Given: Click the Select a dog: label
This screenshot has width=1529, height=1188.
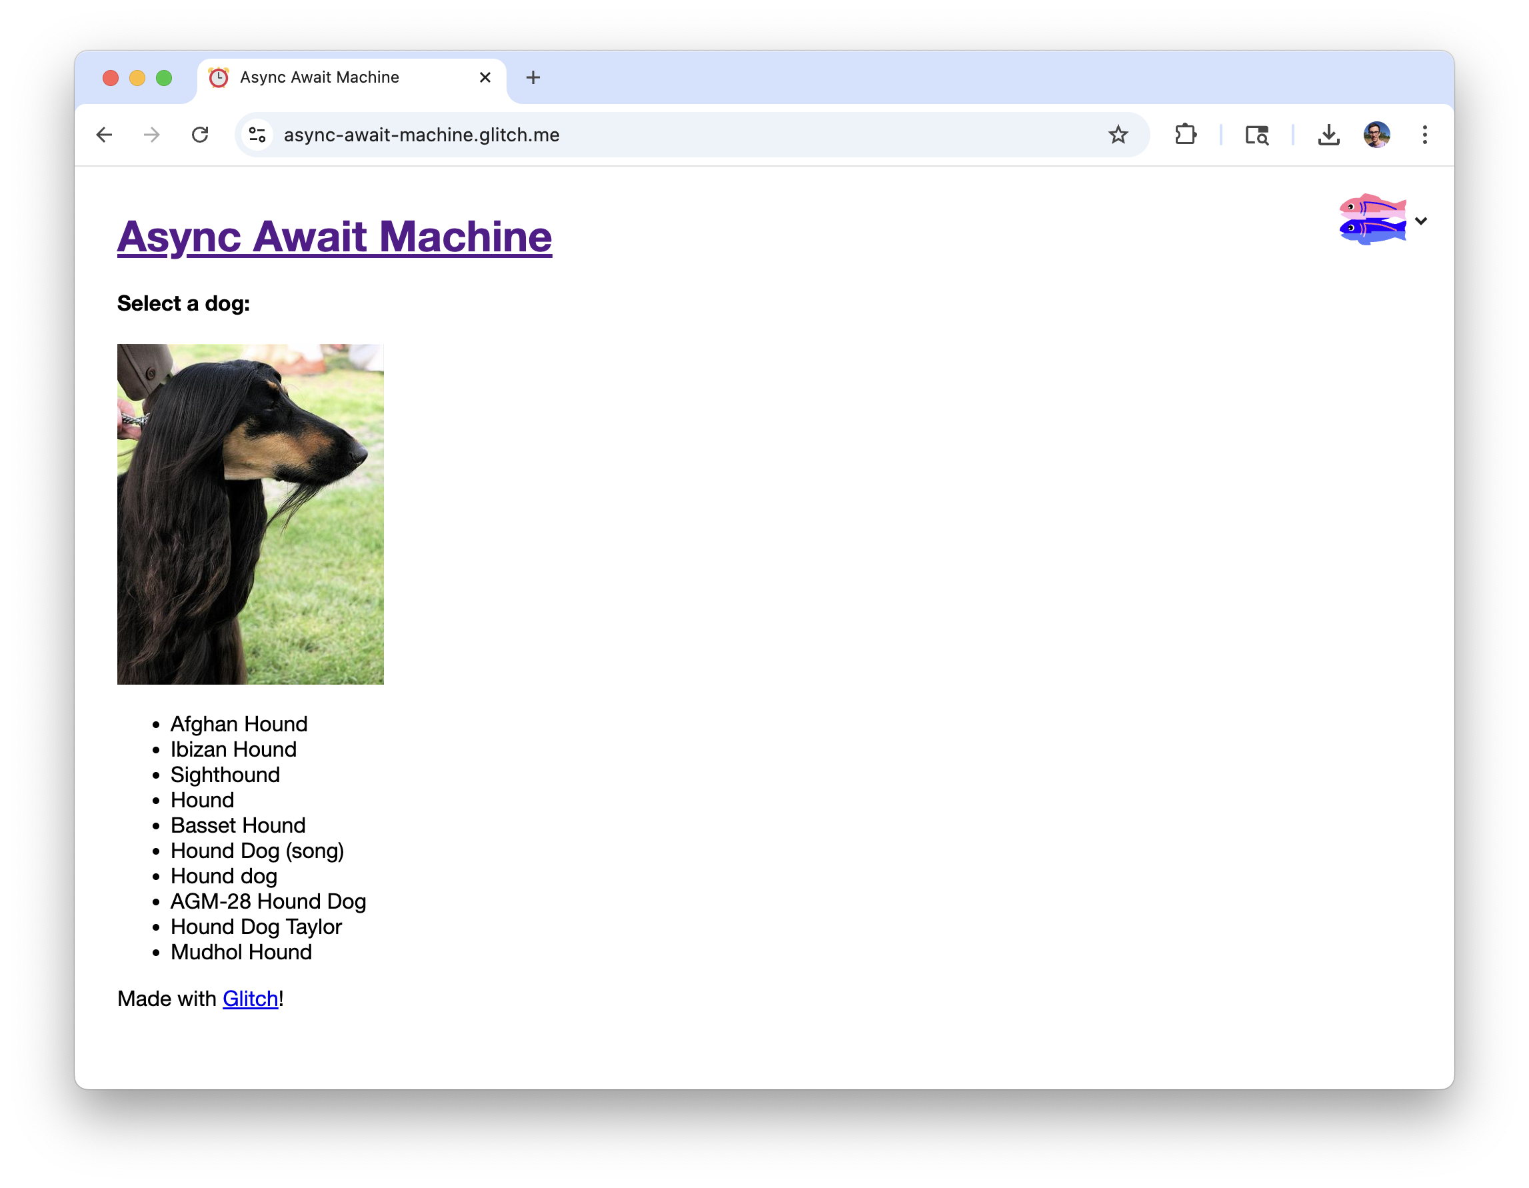Looking at the screenshot, I should coord(183,303).
